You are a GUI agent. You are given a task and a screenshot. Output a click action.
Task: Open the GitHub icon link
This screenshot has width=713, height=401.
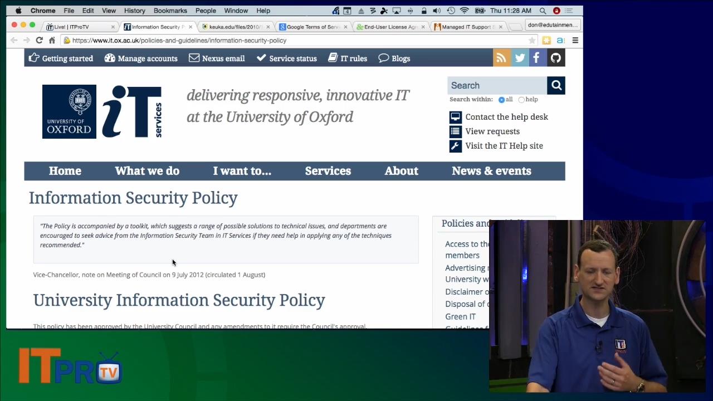556,58
